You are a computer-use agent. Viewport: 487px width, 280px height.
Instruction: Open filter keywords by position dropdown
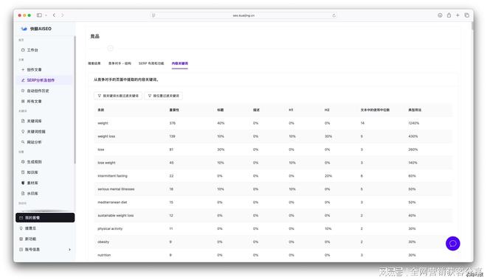[164, 96]
